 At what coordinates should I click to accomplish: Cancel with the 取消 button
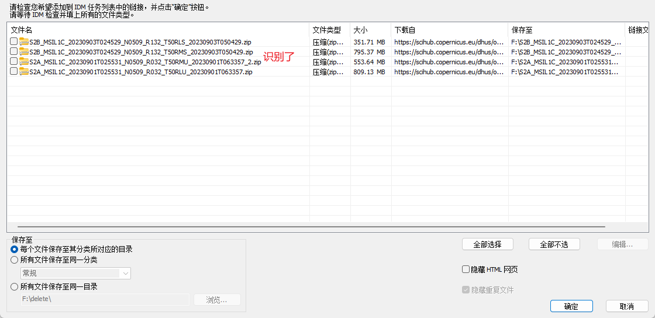[627, 306]
